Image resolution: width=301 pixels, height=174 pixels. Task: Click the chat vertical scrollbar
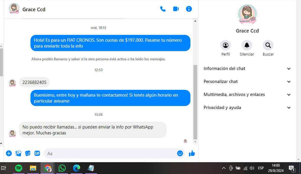coord(195,100)
